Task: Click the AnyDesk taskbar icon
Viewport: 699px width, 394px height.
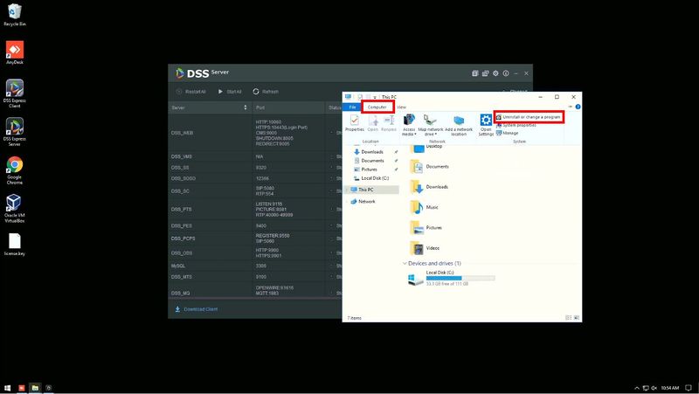Action: coord(21,388)
